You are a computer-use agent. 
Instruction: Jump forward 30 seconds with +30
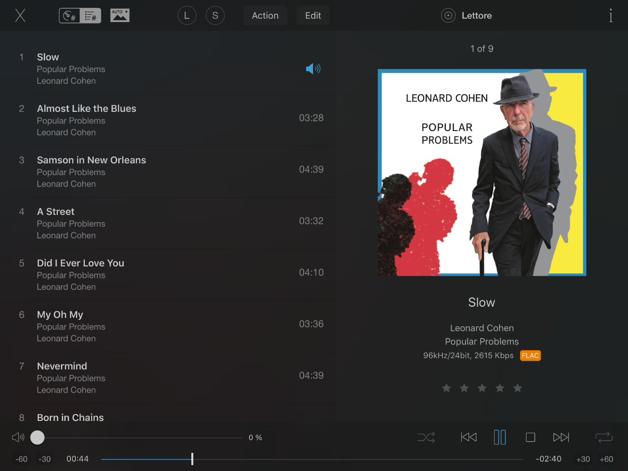pos(583,459)
